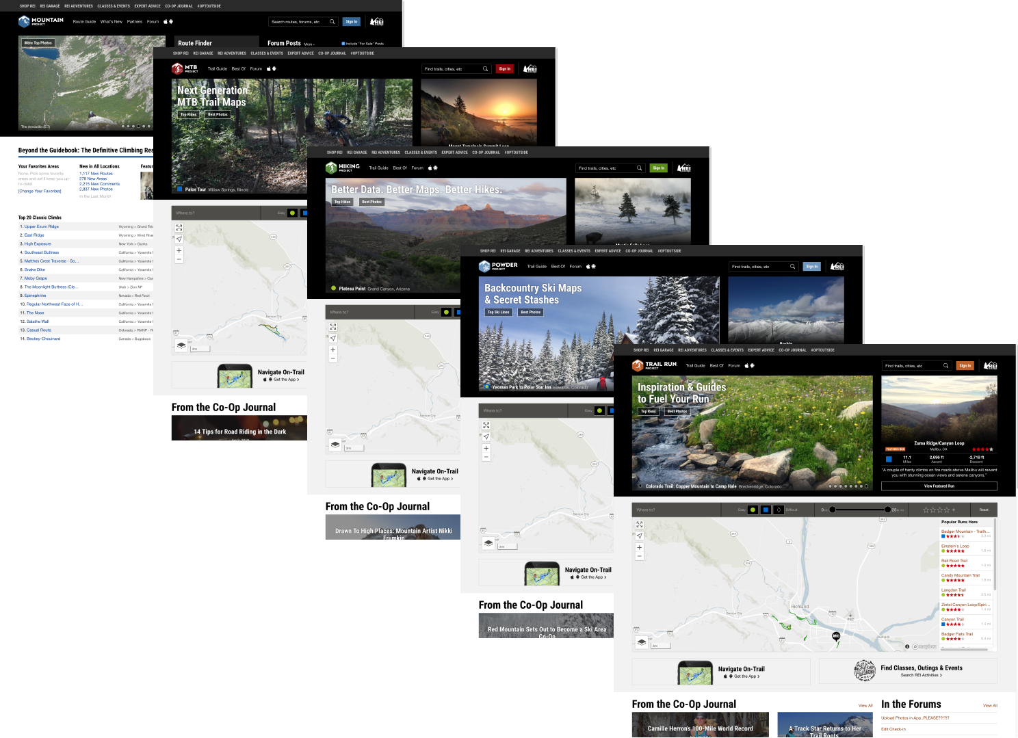This screenshot has width=1018, height=738.
Task: Click the right handle of distance slider
Action: [x=887, y=510]
